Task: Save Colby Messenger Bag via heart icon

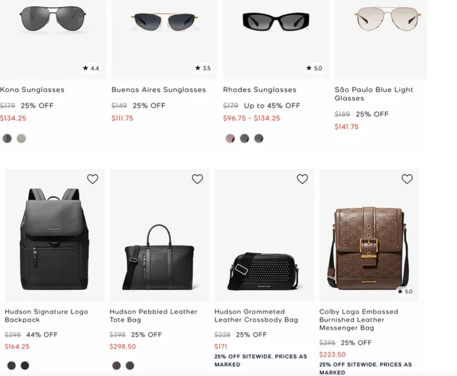Action: point(407,179)
